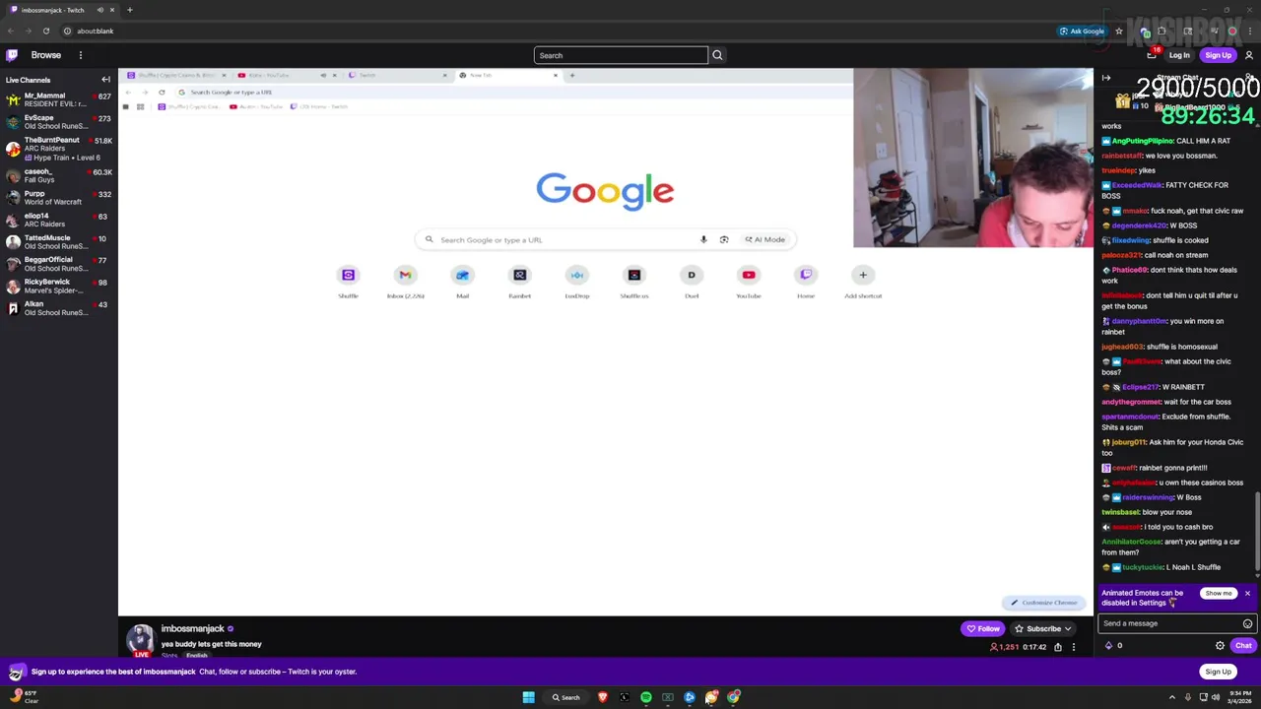Open the Spotify taskbar icon
Image resolution: width=1261 pixels, height=709 pixels.
pos(646,697)
